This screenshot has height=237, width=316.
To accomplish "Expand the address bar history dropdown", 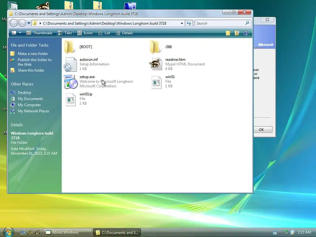I will tap(182, 23).
